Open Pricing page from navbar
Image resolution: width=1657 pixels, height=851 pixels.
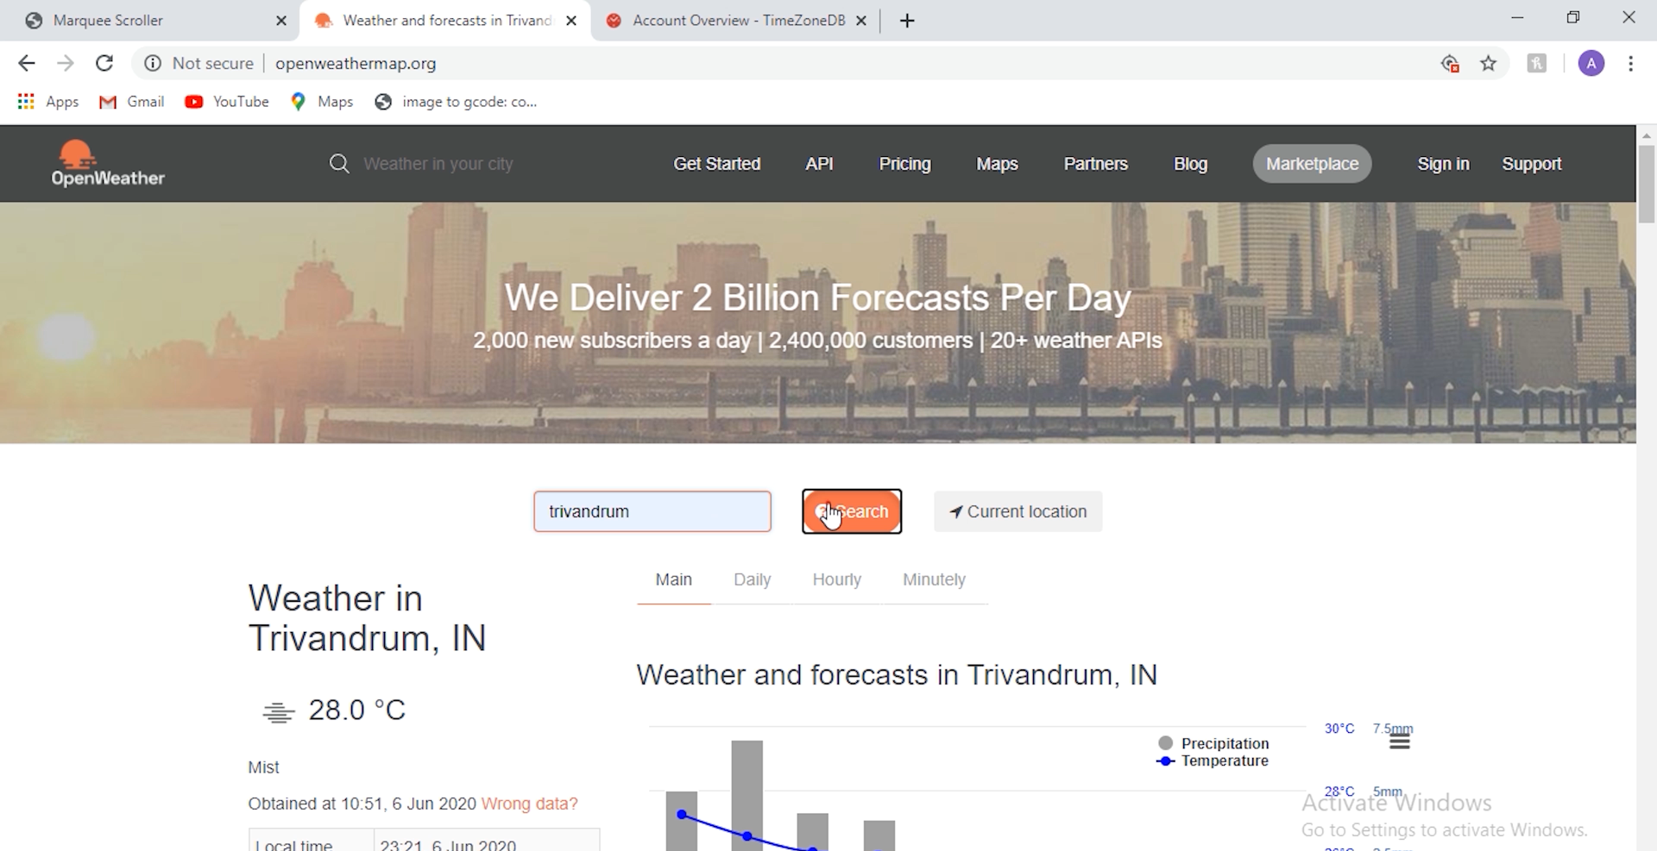pos(904,164)
